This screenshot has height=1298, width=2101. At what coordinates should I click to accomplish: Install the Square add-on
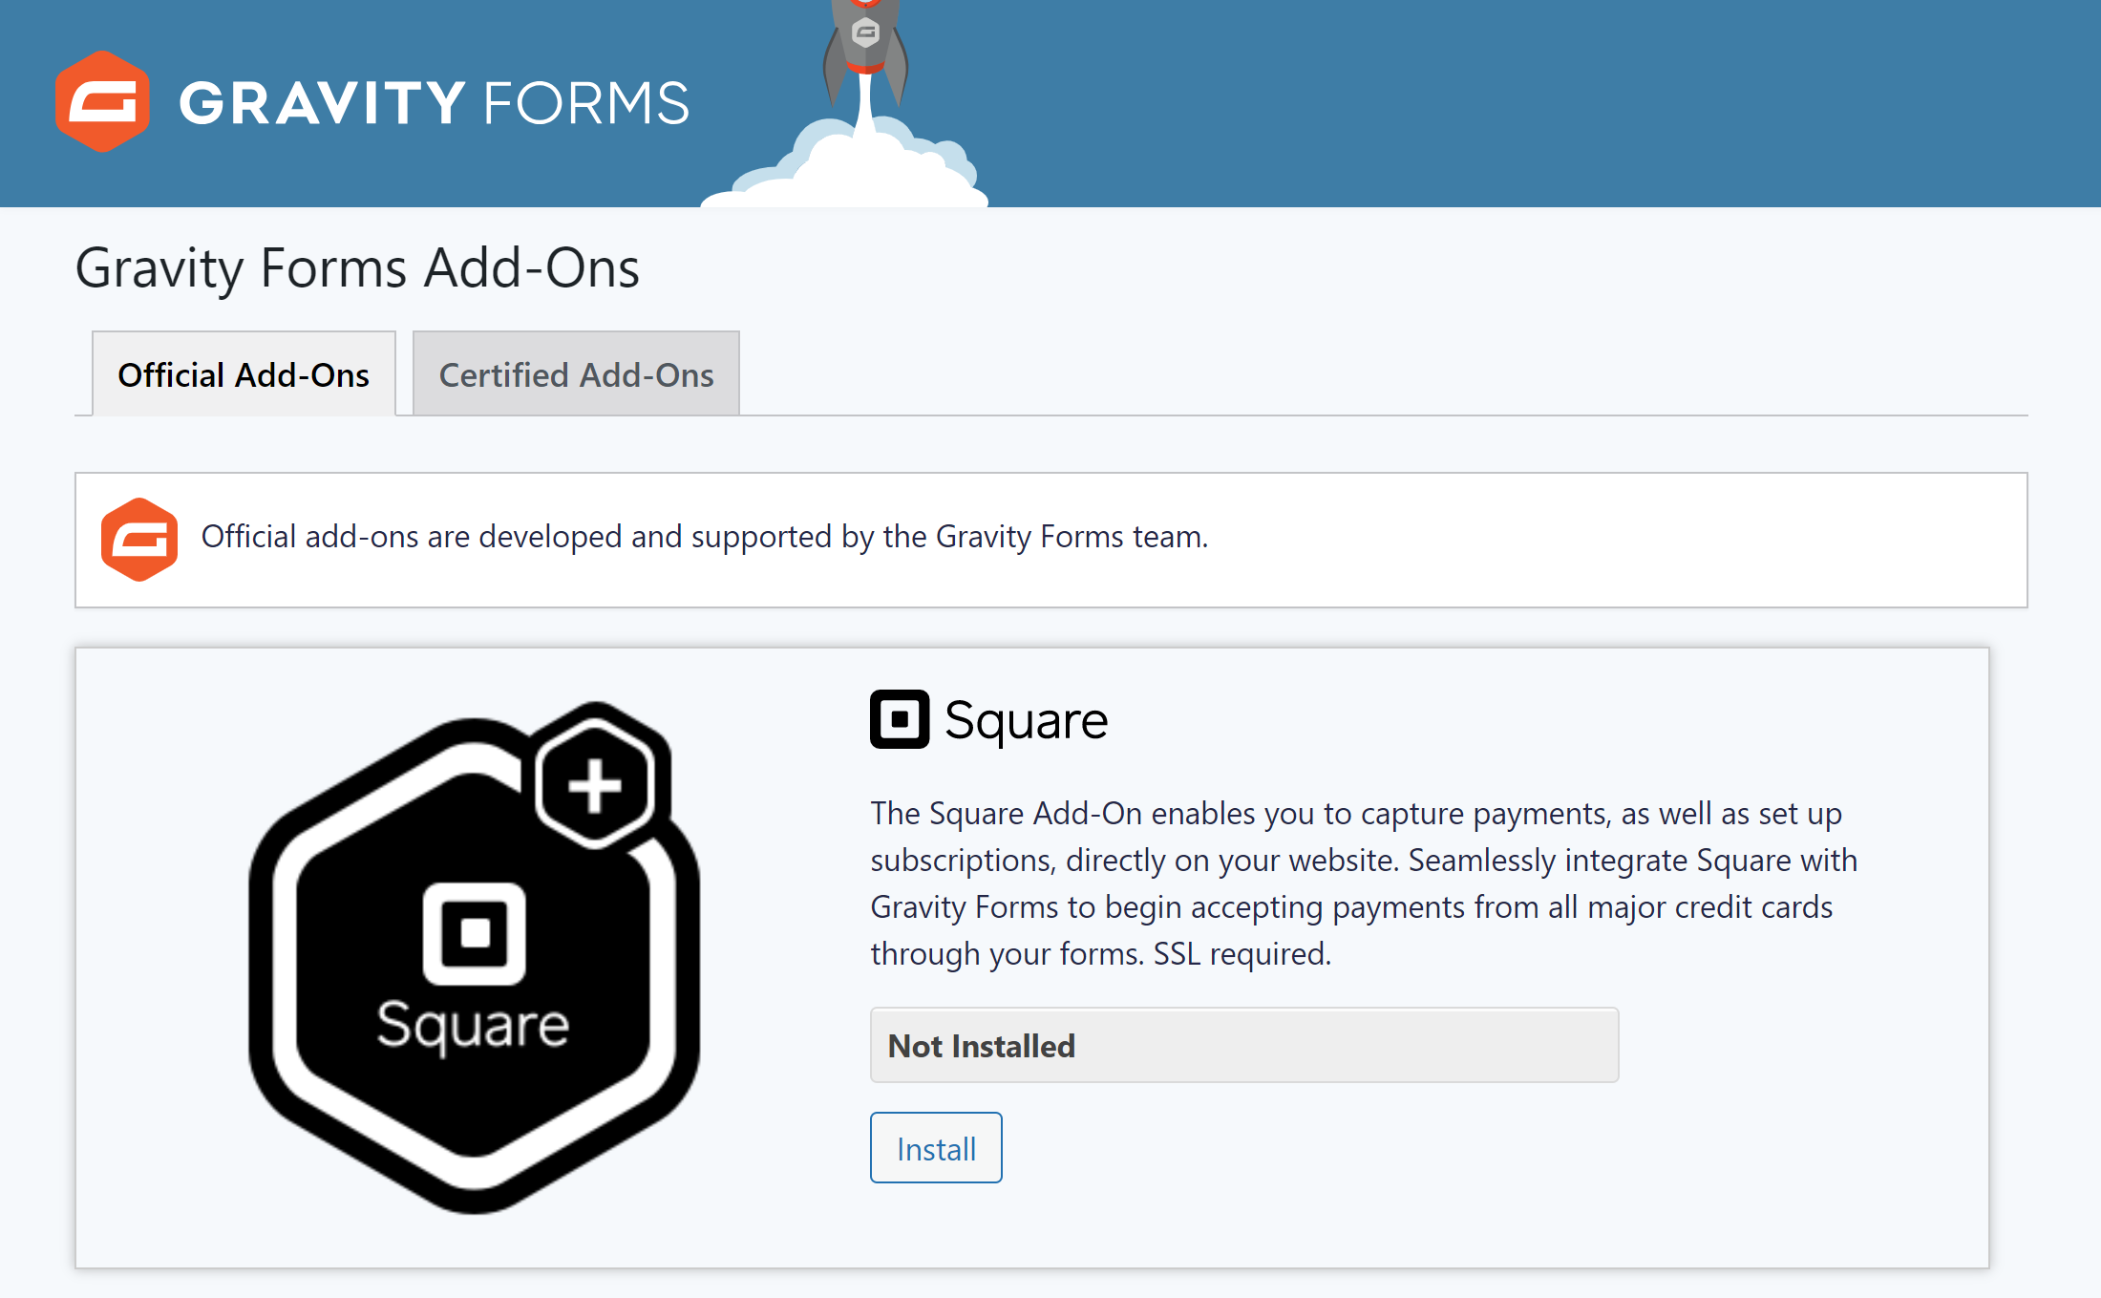click(x=936, y=1148)
